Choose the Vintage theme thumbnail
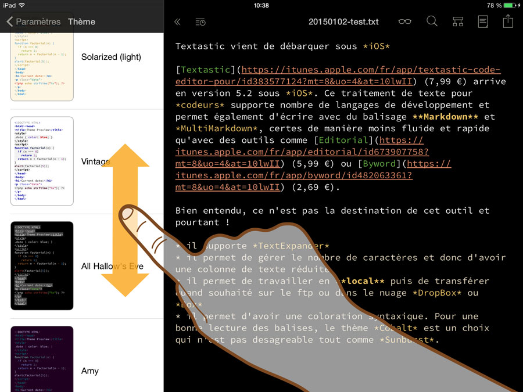The image size is (523, 392). pos(42,161)
